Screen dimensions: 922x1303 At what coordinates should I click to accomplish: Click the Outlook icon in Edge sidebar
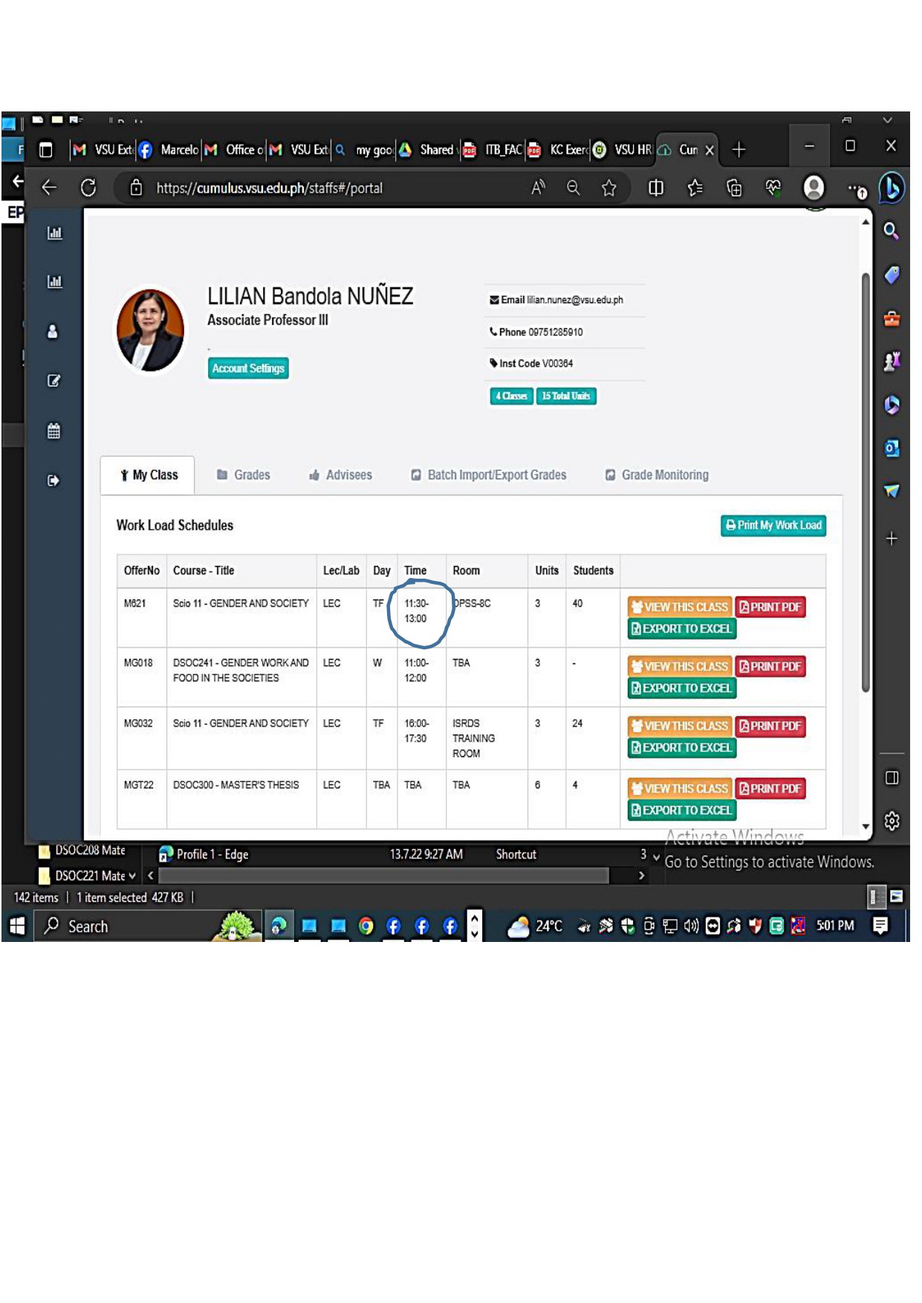[892, 448]
